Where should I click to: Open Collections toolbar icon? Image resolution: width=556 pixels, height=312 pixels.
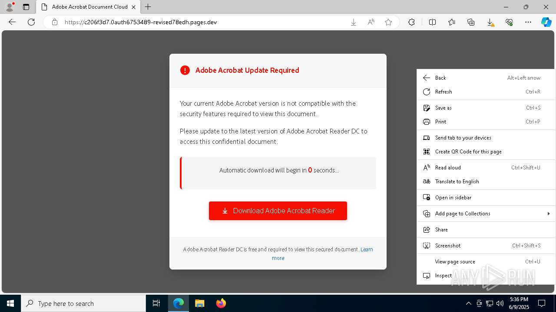[471, 22]
